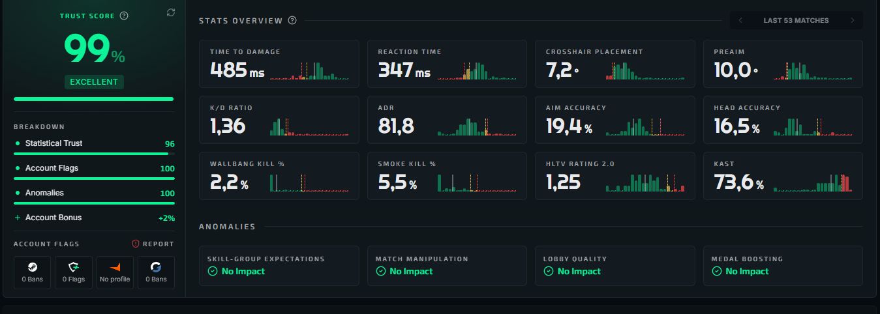Open the Stats Overview help icon

292,20
